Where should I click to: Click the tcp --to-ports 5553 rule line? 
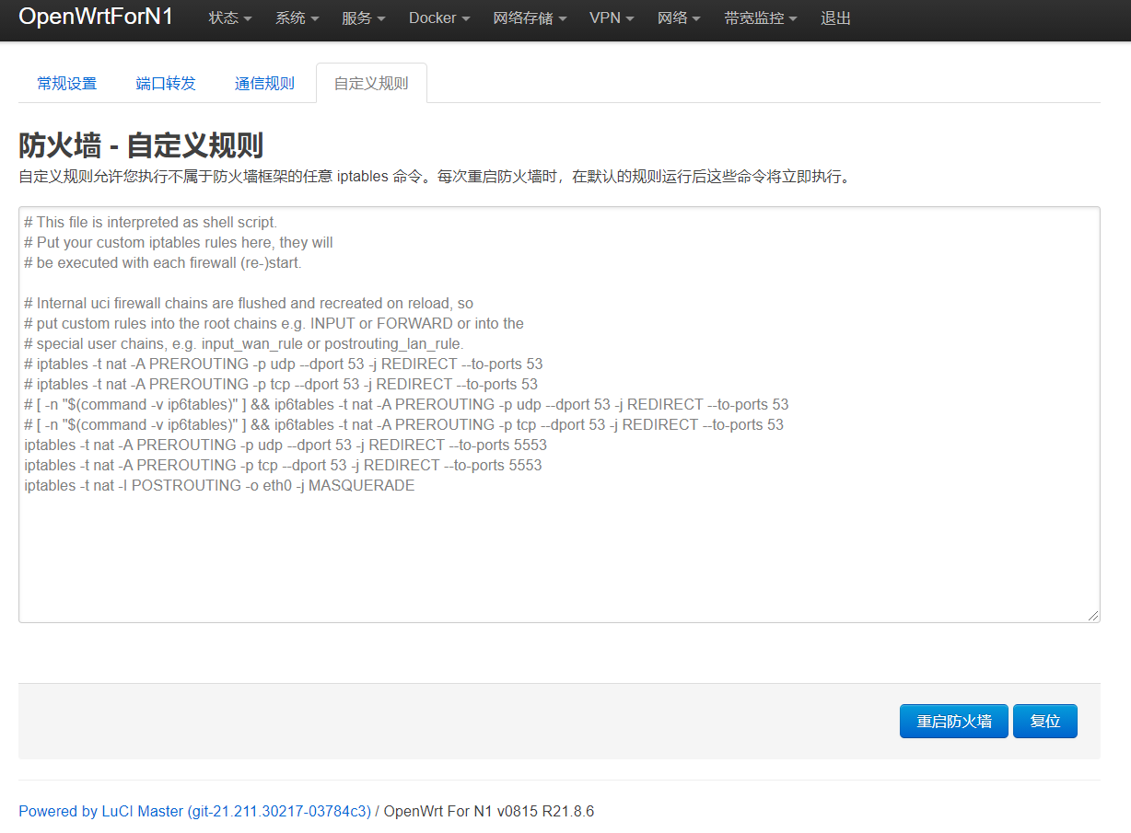click(283, 465)
